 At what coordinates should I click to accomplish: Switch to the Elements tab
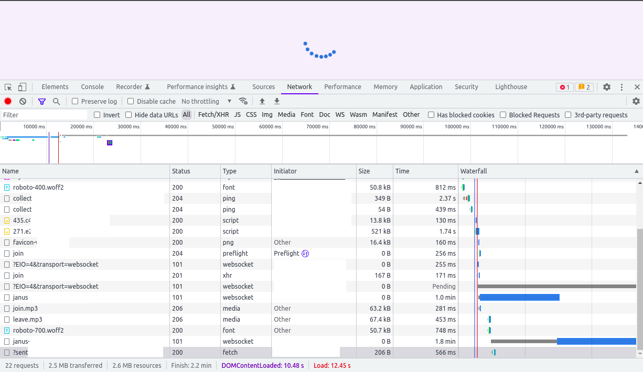[x=55, y=87]
